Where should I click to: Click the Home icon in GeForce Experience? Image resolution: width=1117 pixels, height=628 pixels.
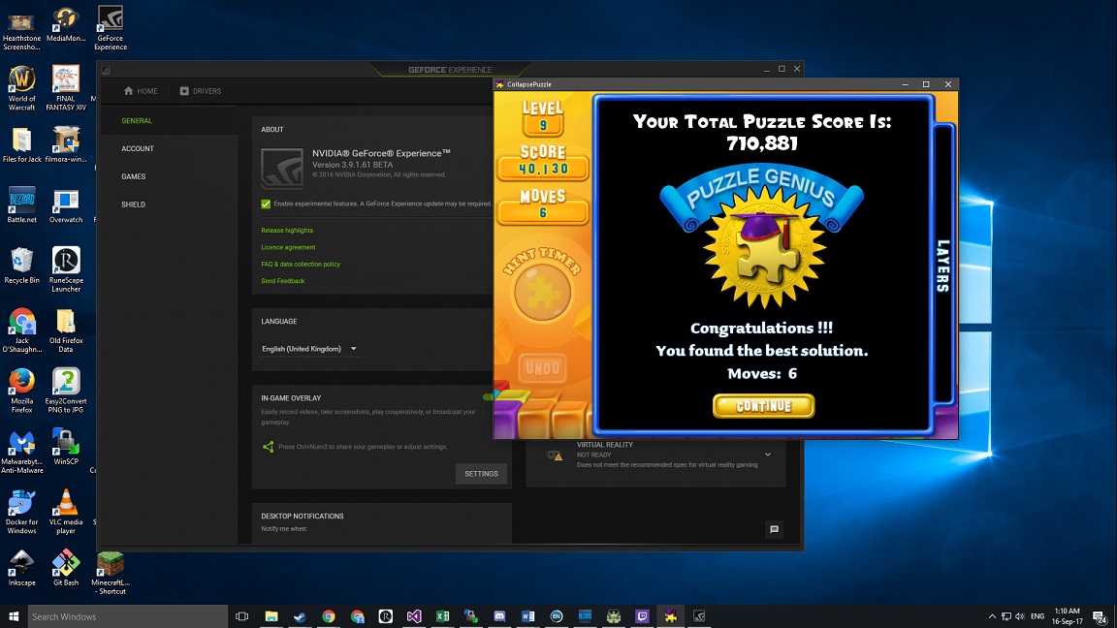pyautogui.click(x=129, y=91)
